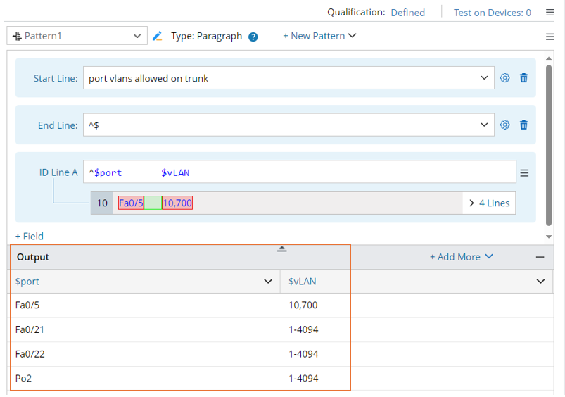This screenshot has width=565, height=397.
Task: Open End Line settings gear
Action: point(504,125)
